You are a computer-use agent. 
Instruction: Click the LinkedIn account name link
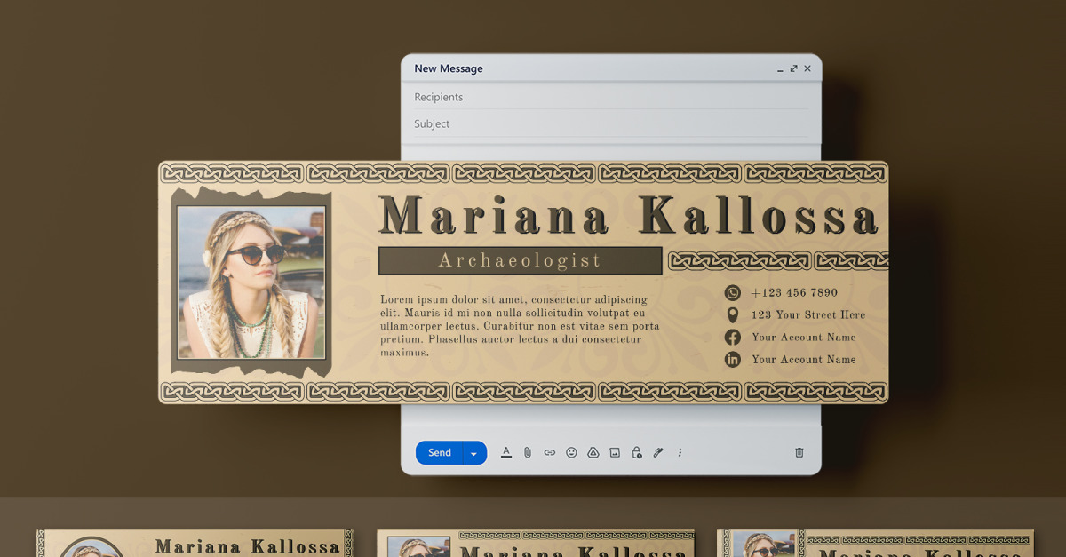coord(803,360)
